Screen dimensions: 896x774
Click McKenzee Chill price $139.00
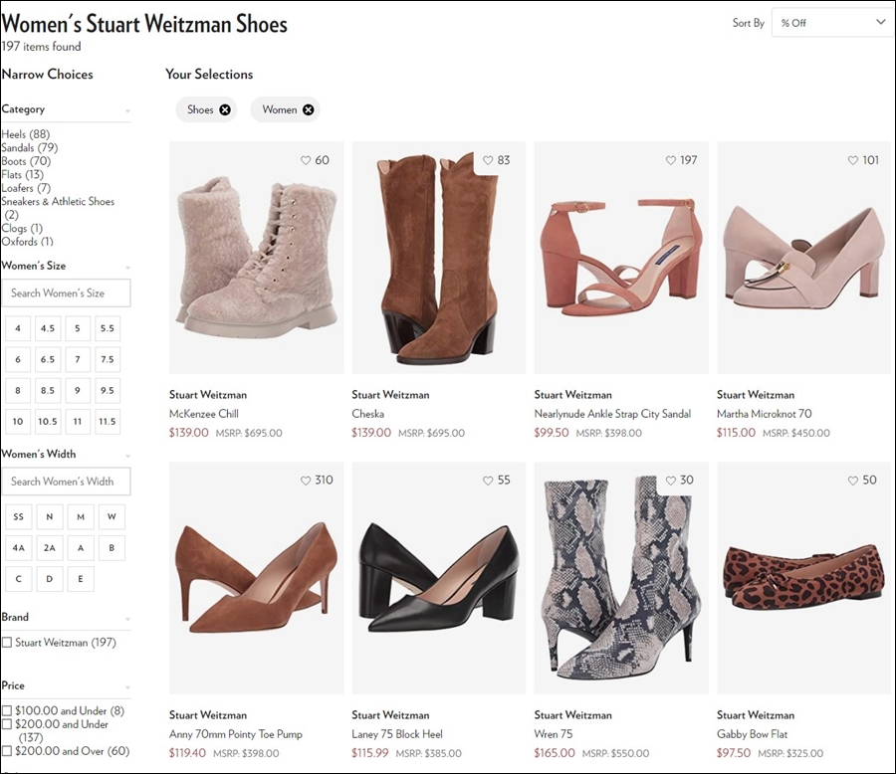(x=188, y=433)
